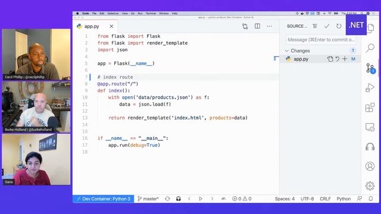Click next track arrow in status bar

212,199
